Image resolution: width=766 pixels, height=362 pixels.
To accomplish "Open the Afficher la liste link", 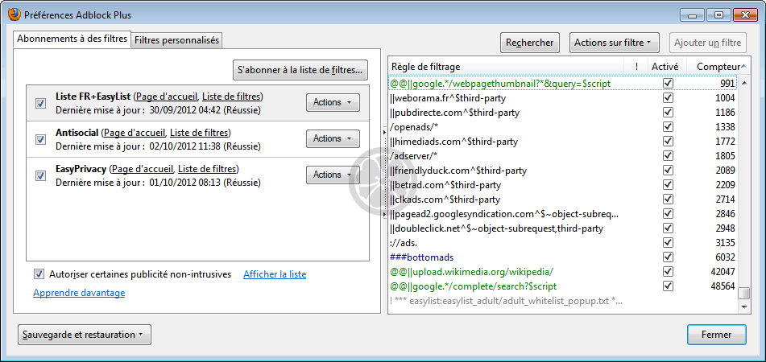I will (275, 274).
